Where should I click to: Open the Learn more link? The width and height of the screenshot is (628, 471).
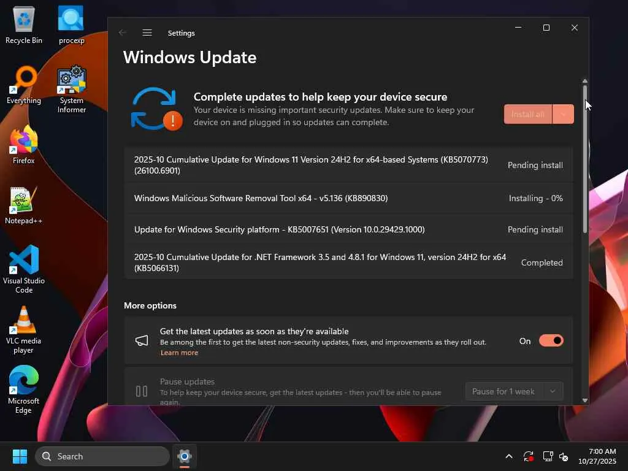click(x=180, y=353)
